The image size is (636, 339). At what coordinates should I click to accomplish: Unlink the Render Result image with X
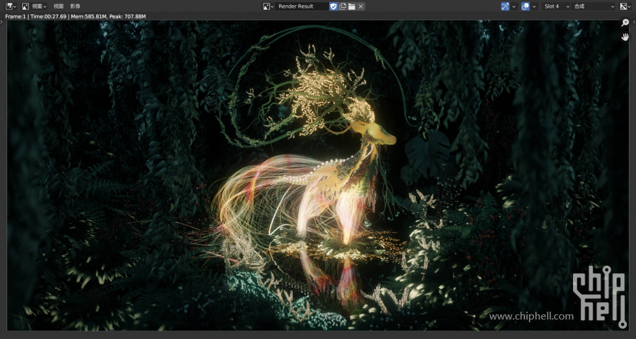click(x=361, y=6)
